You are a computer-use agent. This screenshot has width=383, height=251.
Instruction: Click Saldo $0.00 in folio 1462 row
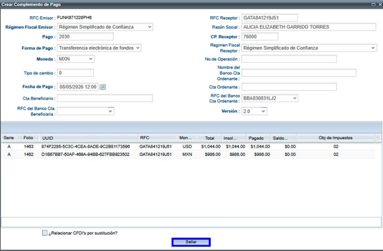290,154
